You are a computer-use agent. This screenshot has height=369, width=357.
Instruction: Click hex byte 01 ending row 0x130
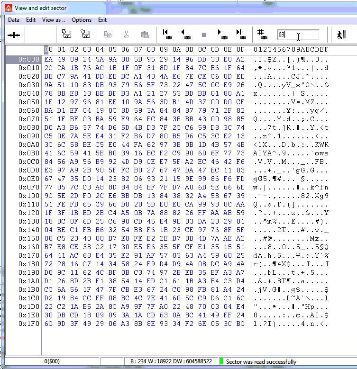click(x=240, y=221)
